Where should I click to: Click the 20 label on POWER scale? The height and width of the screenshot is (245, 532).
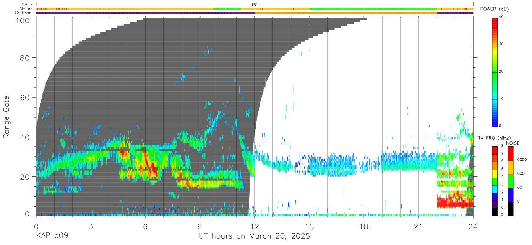pyautogui.click(x=500, y=72)
